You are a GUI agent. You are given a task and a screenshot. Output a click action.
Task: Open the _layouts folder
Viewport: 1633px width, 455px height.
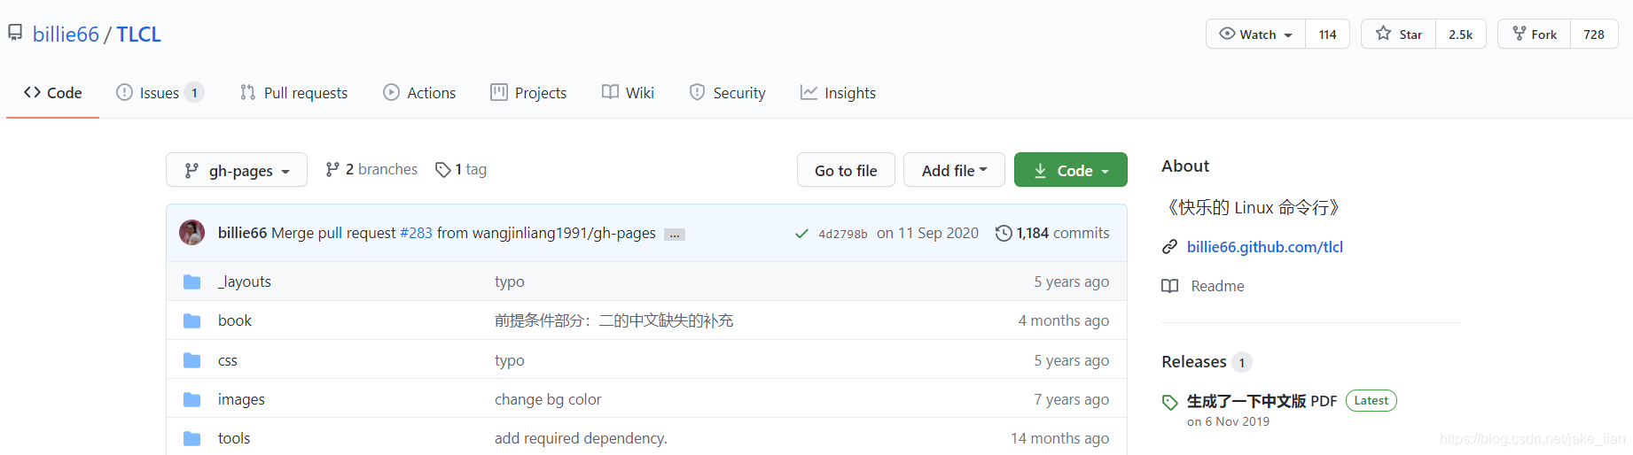[x=245, y=281]
